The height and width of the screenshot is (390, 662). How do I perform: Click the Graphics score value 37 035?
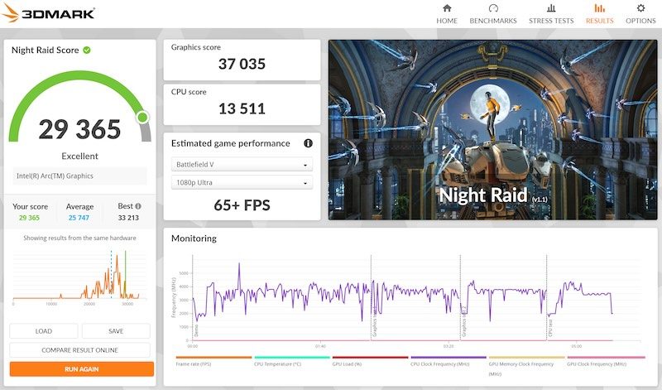click(x=242, y=64)
